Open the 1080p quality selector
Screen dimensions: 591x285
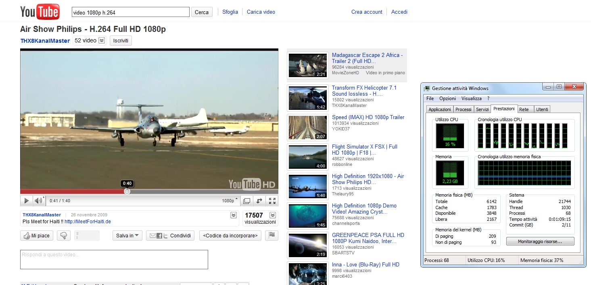tap(230, 201)
